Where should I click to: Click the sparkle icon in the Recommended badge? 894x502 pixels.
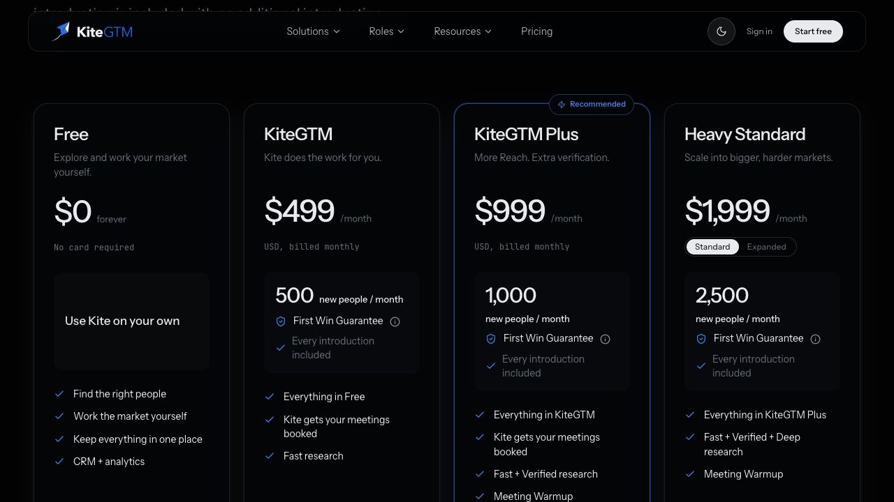562,105
